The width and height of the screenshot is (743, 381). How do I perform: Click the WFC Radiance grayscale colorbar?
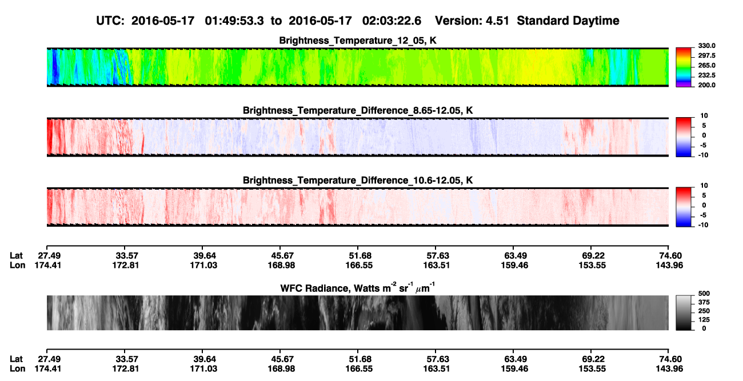pos(684,312)
